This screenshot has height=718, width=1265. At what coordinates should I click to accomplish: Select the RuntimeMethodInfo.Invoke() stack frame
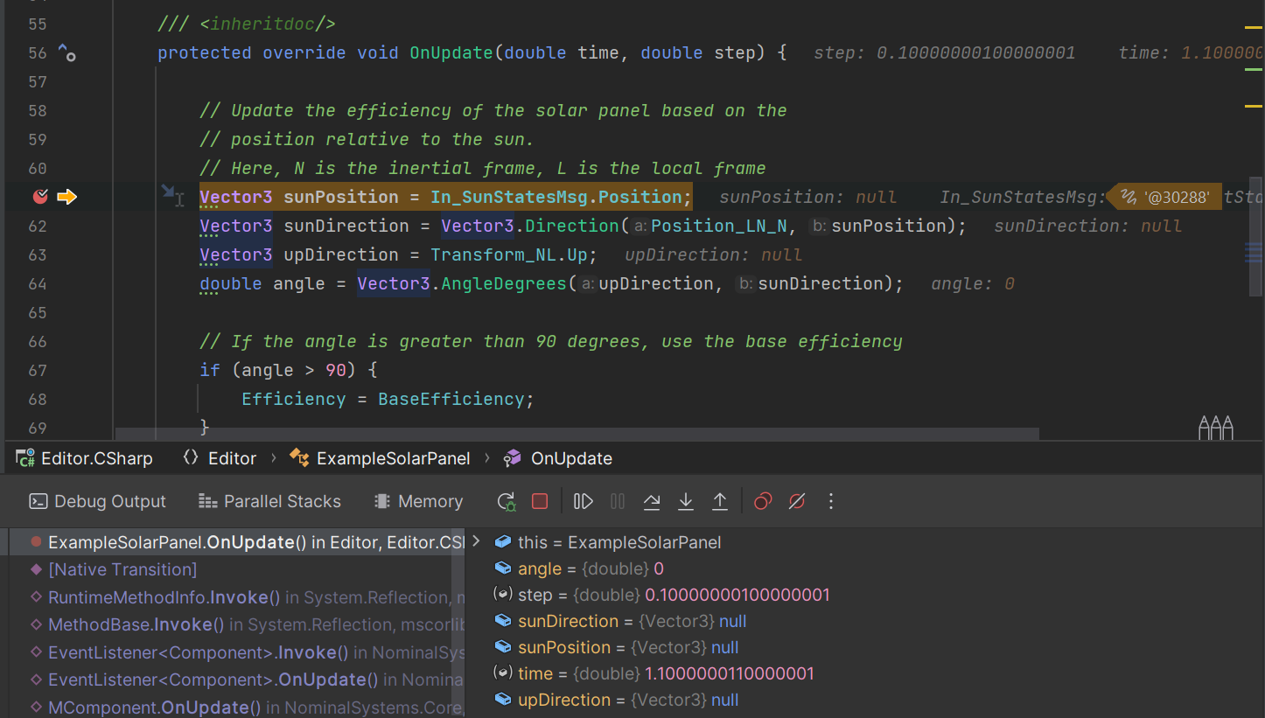point(236,597)
